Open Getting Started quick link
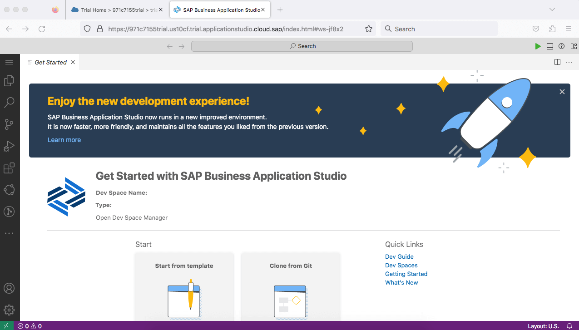The image size is (579, 330). tap(406, 274)
